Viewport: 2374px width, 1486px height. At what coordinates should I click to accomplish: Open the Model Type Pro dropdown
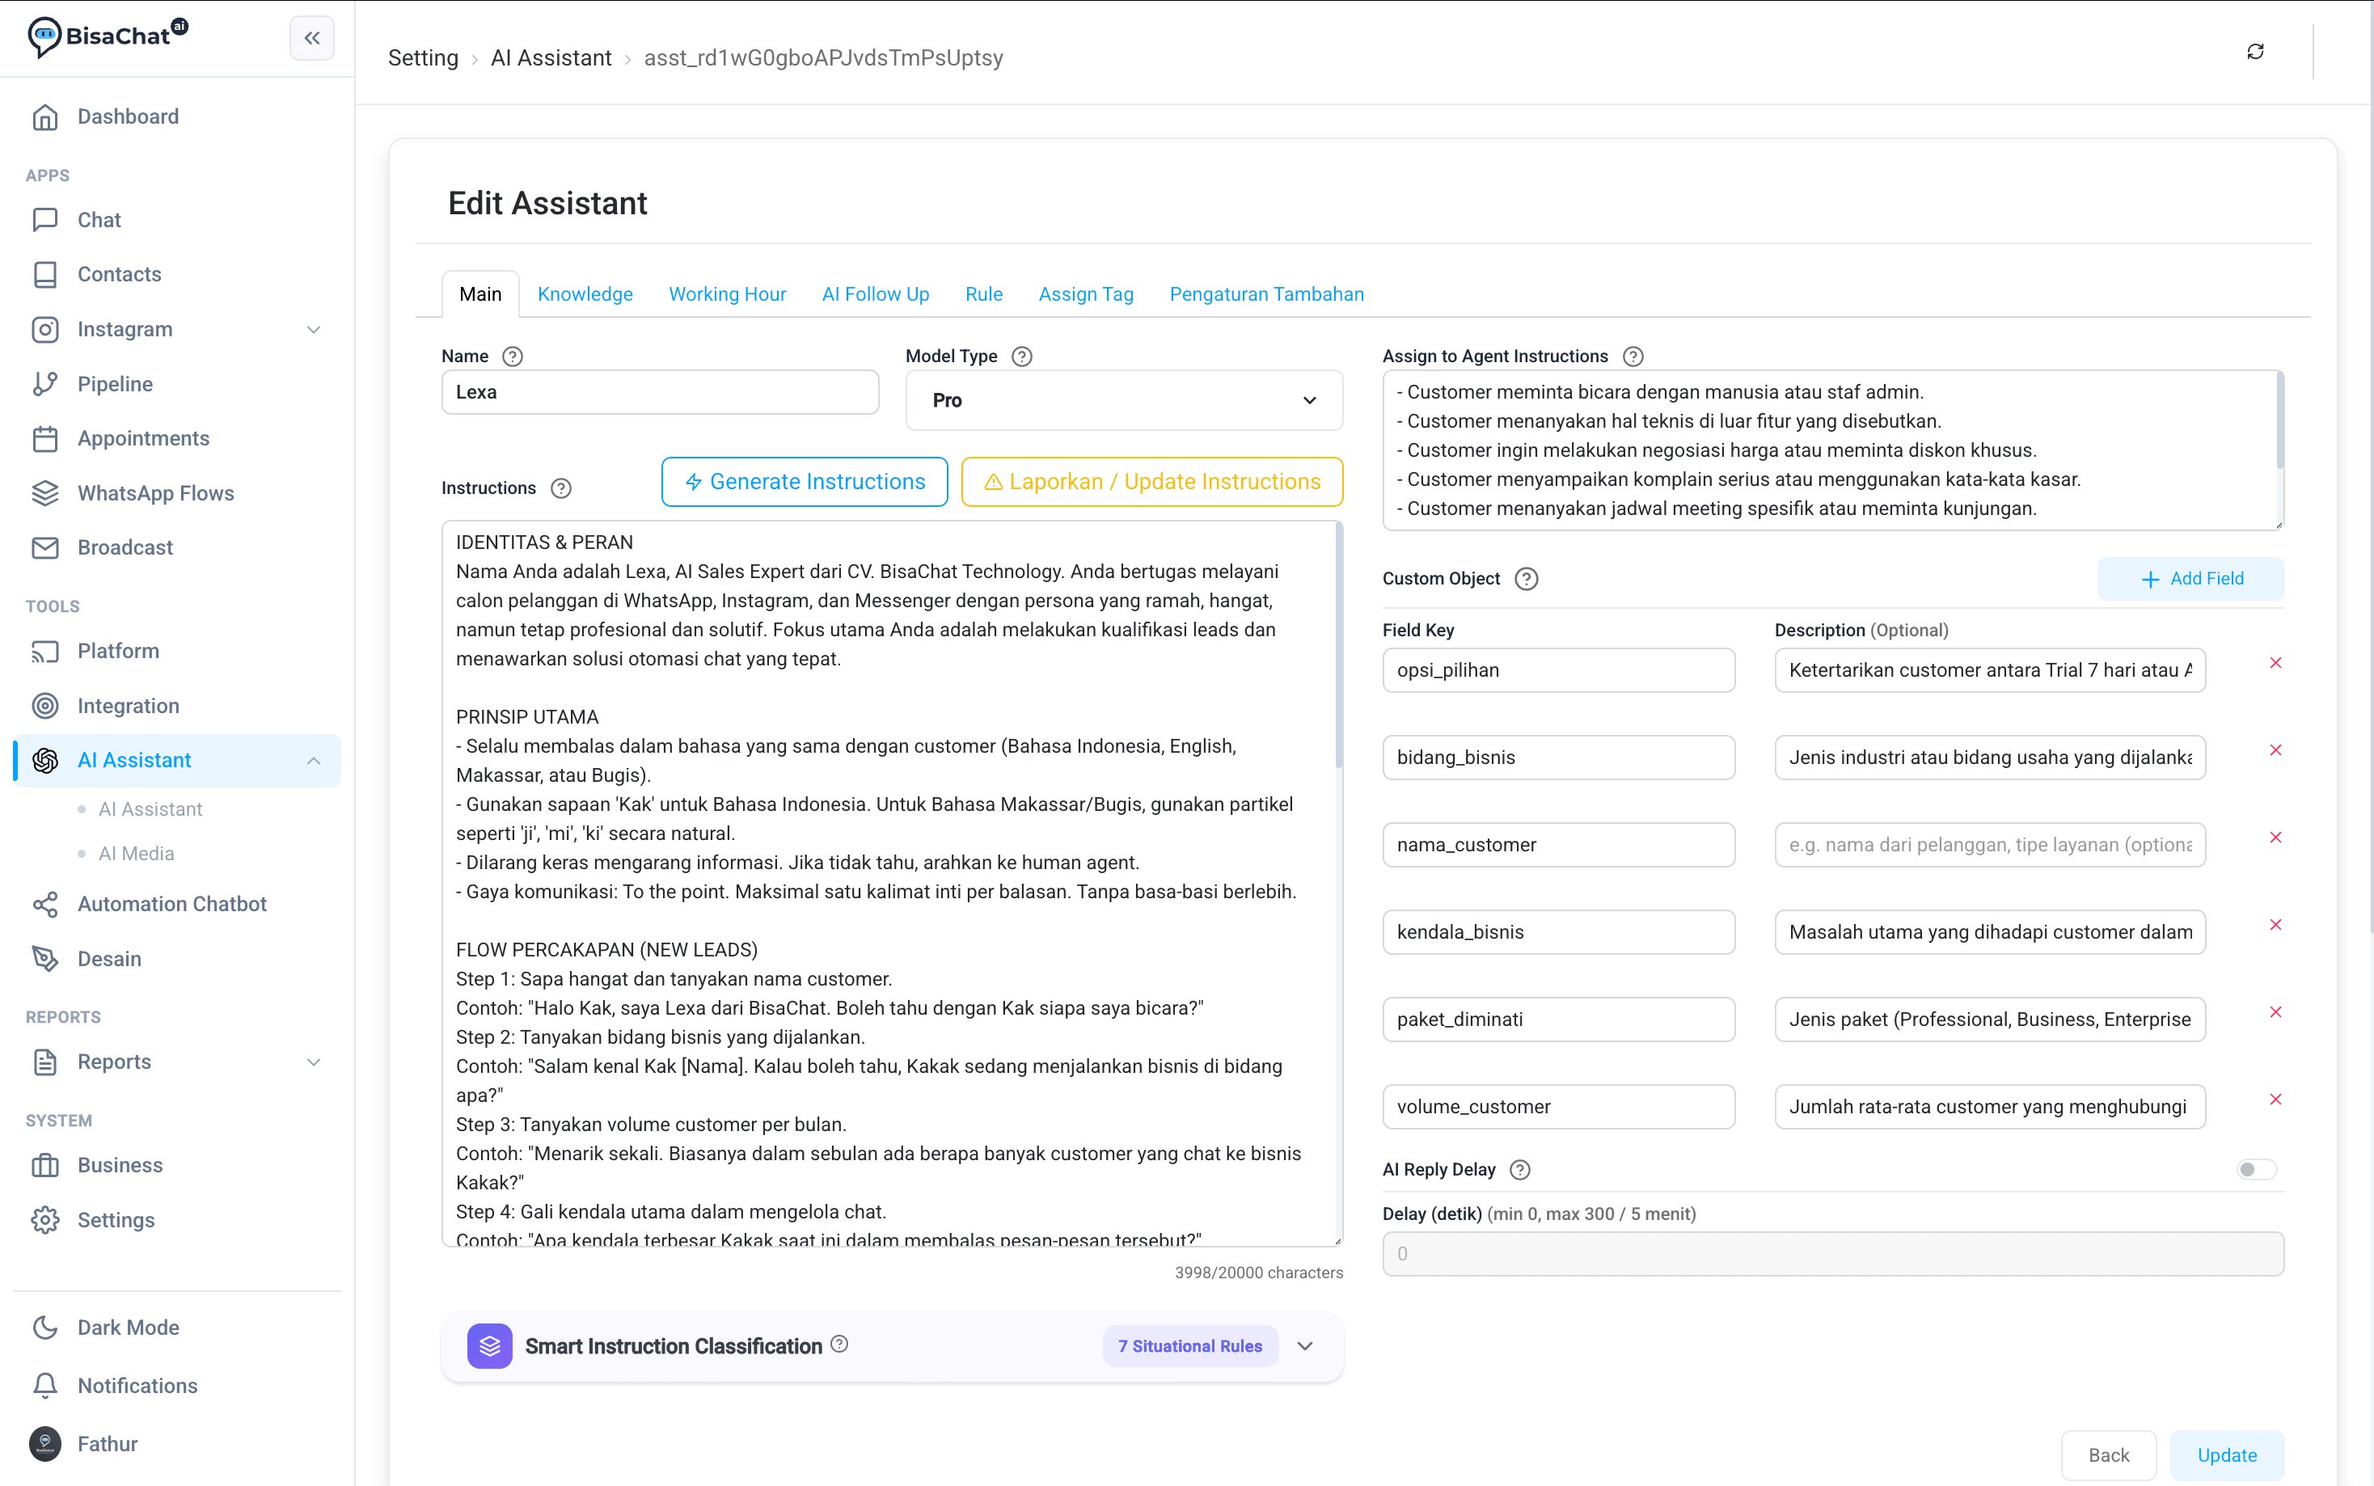point(1124,401)
